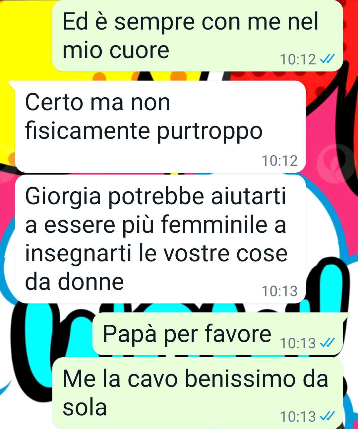Viewport: 358px width, 429px height.
Task: Select the message starting with "Giorgia potrebbe aiutarti"
Action: pos(160,239)
